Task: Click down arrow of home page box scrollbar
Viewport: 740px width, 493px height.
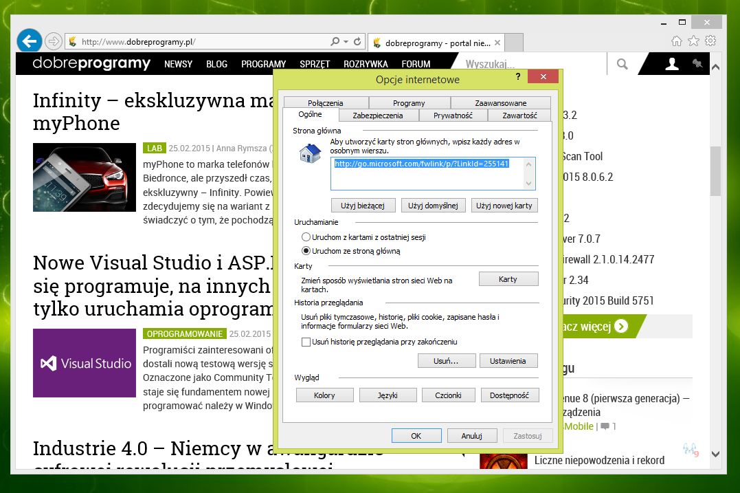Action: (x=528, y=183)
